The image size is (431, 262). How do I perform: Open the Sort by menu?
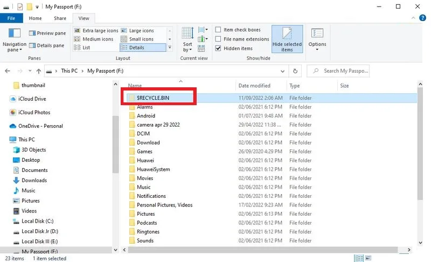coord(187,40)
